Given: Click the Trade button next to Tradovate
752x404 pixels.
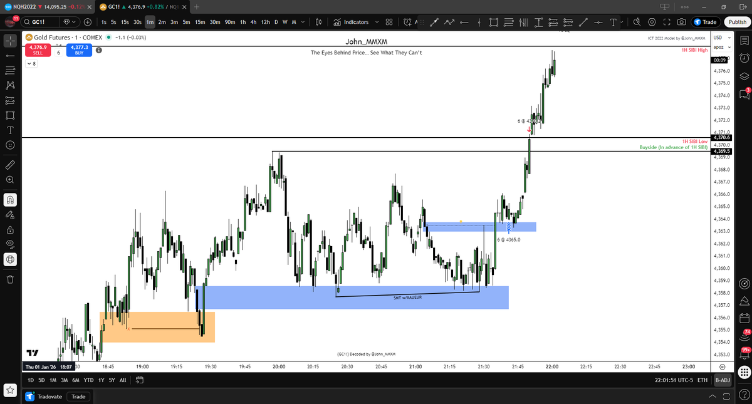Looking at the screenshot, I should click(78, 396).
